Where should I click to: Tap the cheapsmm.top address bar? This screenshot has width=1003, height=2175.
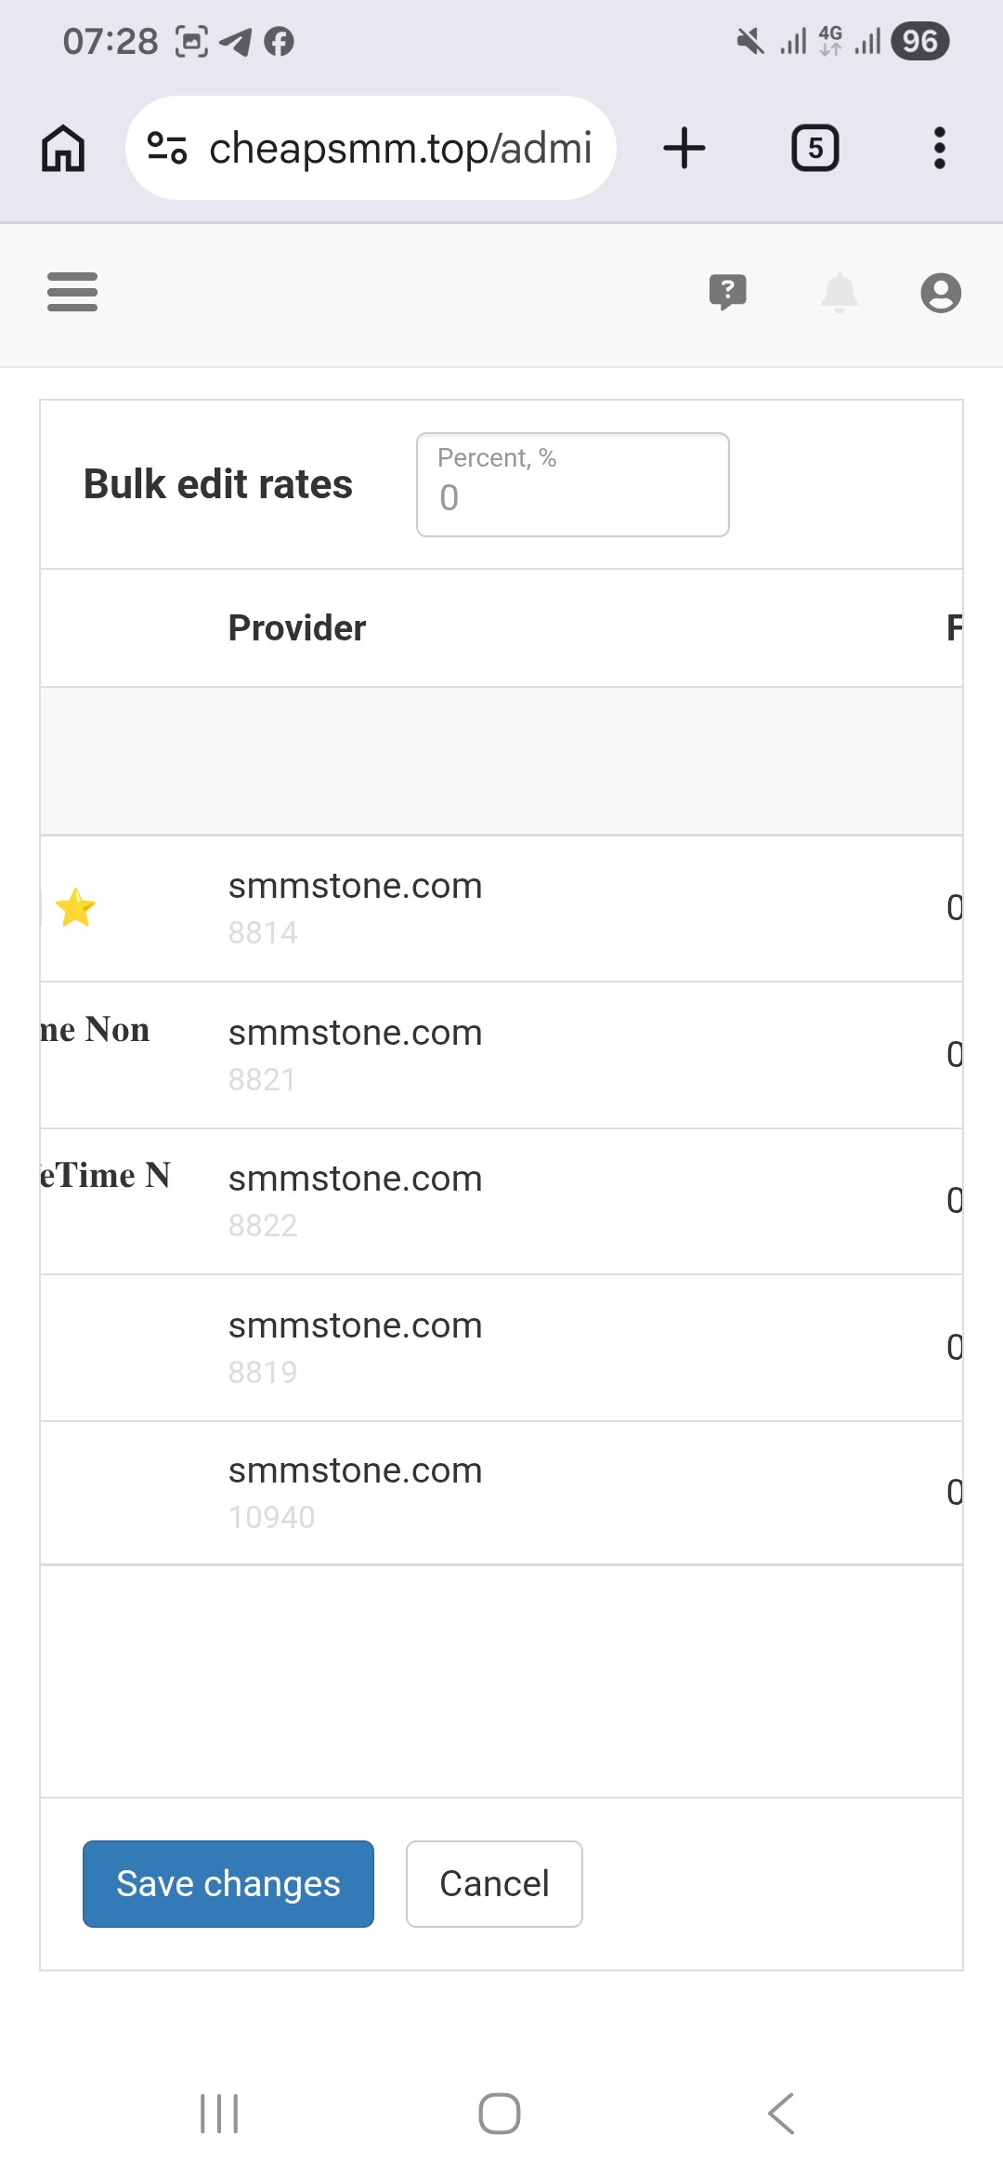[371, 148]
